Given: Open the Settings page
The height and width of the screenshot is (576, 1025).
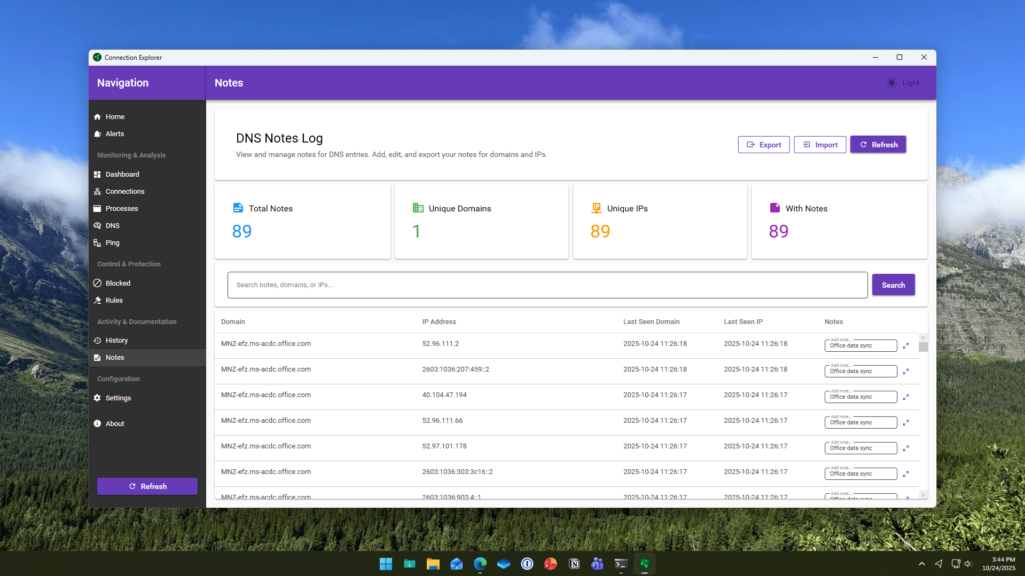Looking at the screenshot, I should [x=118, y=398].
